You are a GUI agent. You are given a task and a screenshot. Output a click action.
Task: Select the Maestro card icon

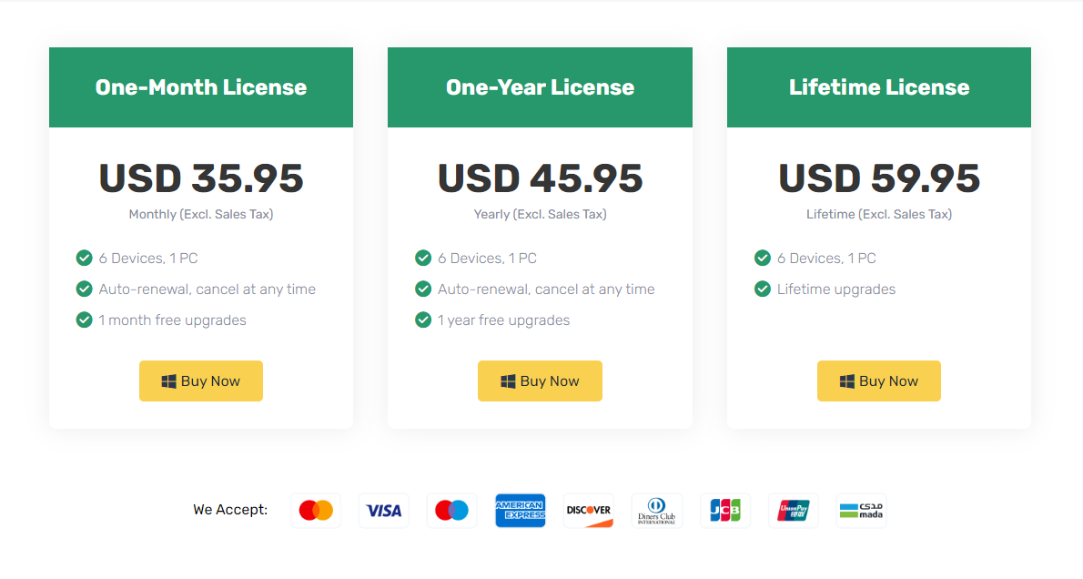coord(451,511)
